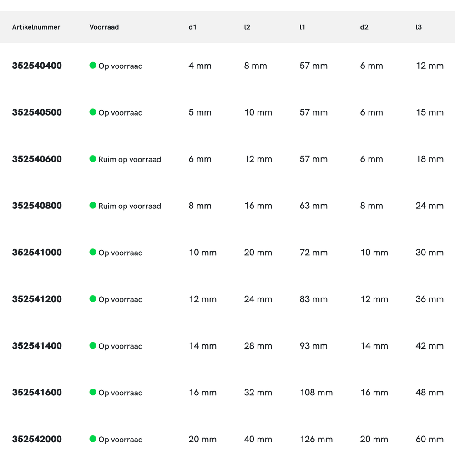Click green stock indicator for 352540600
This screenshot has height=455, width=455.
click(93, 159)
